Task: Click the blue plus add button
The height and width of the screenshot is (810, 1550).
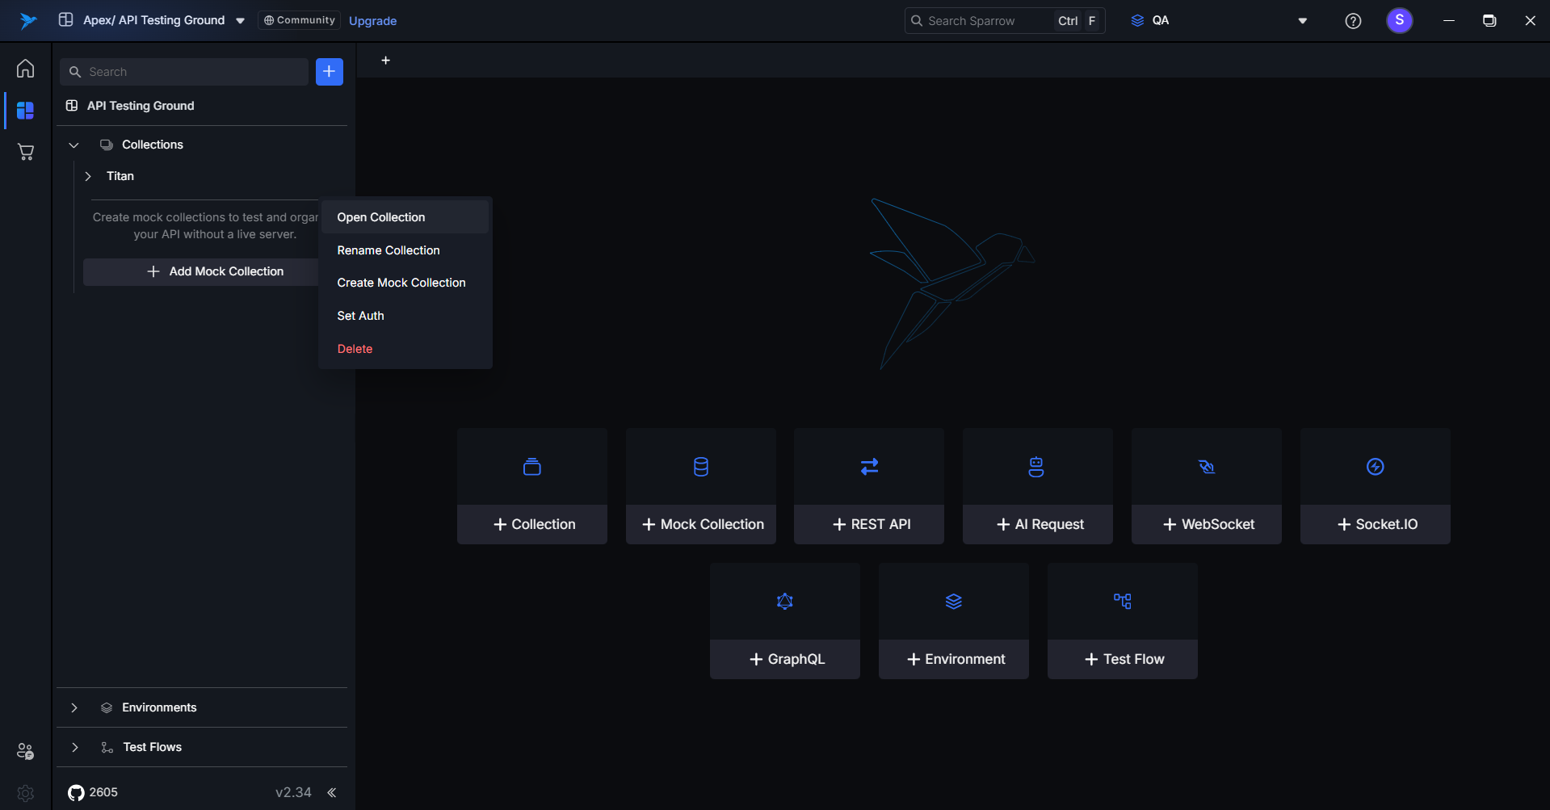Action: point(330,72)
